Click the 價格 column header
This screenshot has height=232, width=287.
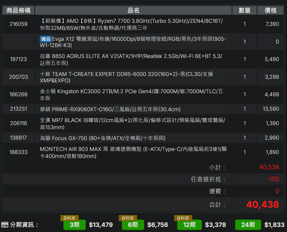(270, 10)
